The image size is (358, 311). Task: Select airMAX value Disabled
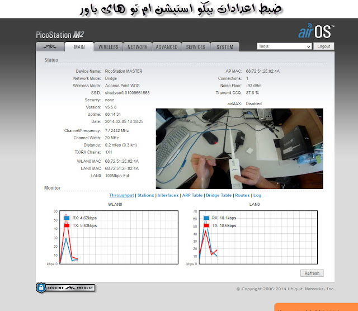[253, 103]
